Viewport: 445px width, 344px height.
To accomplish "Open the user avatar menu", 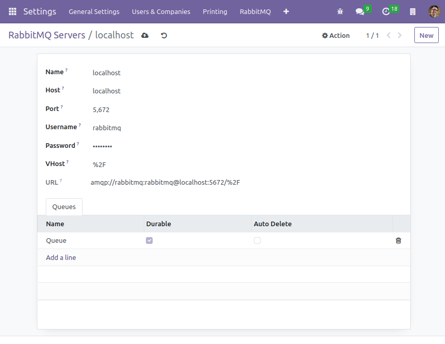I will click(x=434, y=11).
